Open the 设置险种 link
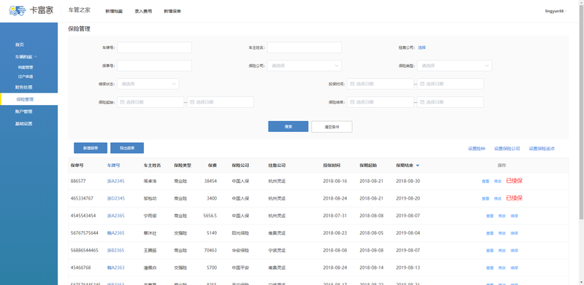Image resolution: width=584 pixels, height=285 pixels. pyautogui.click(x=477, y=149)
